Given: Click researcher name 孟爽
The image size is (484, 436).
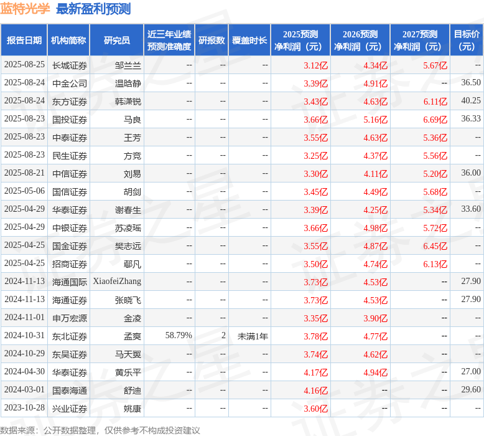Looking at the screenshot, I should 132,336.
